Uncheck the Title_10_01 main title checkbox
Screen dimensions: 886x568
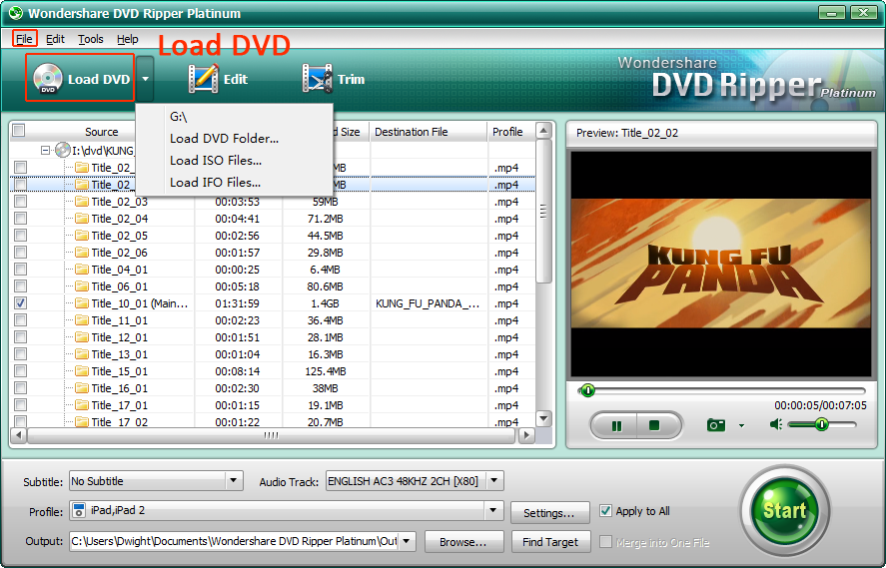click(x=21, y=303)
